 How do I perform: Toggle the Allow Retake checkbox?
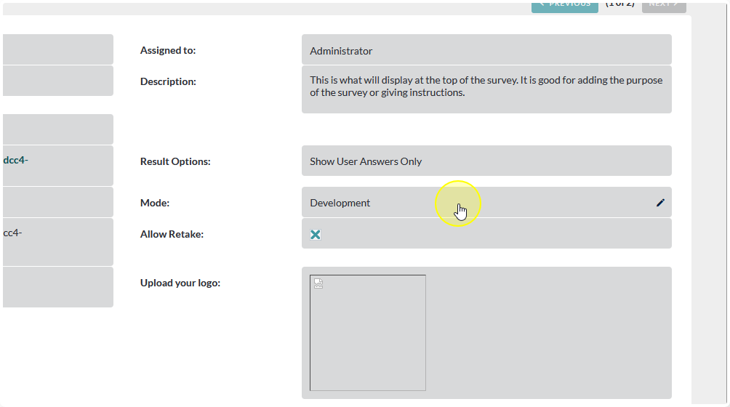(316, 235)
